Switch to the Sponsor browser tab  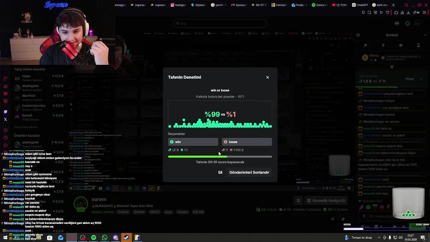[x=239, y=5]
